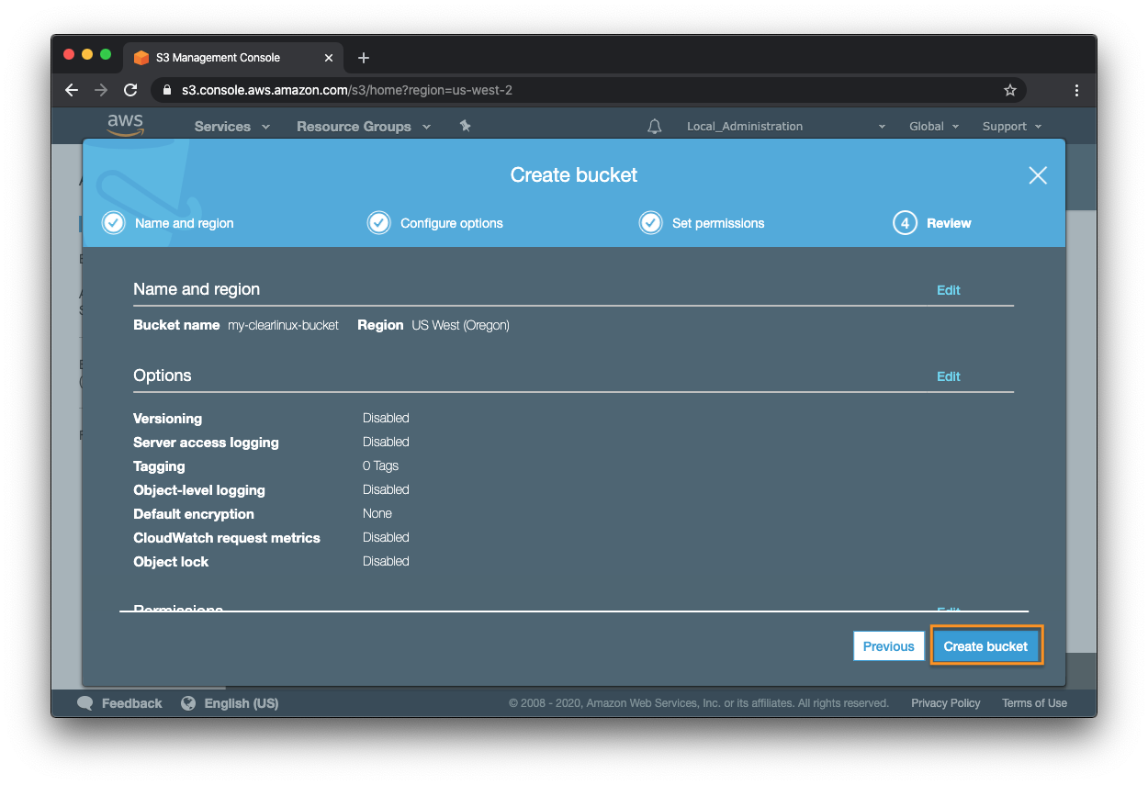
Task: Select the S3 Management Console browser tab
Action: click(x=233, y=58)
